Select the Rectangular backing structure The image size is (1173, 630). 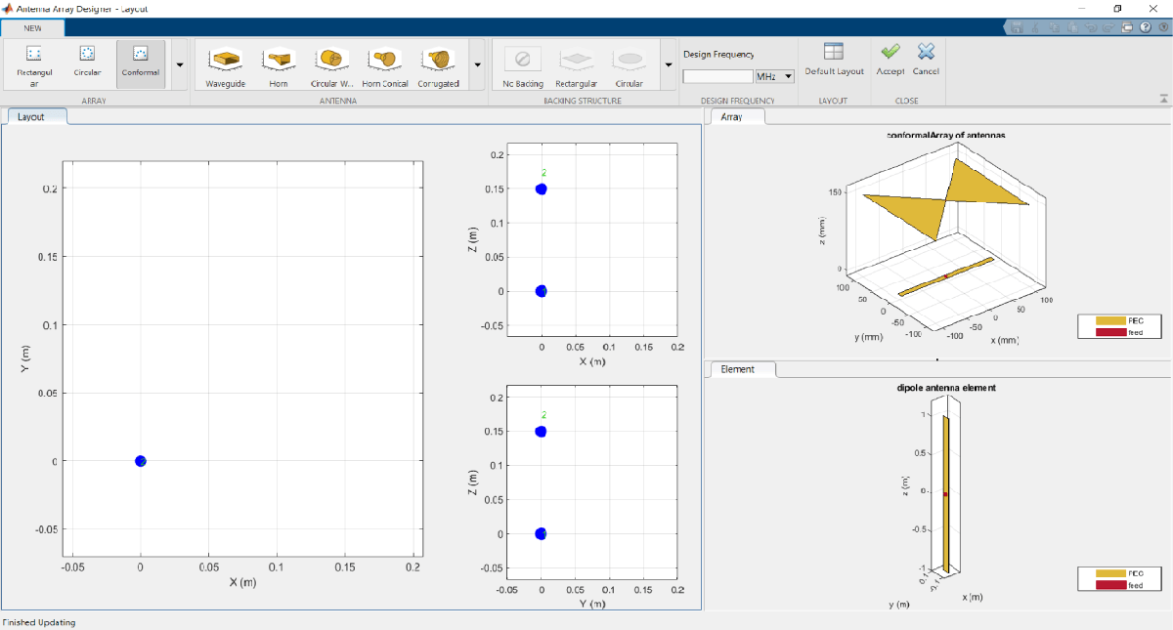click(x=576, y=67)
